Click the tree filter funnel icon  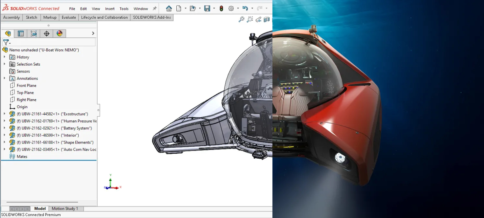[7, 42]
